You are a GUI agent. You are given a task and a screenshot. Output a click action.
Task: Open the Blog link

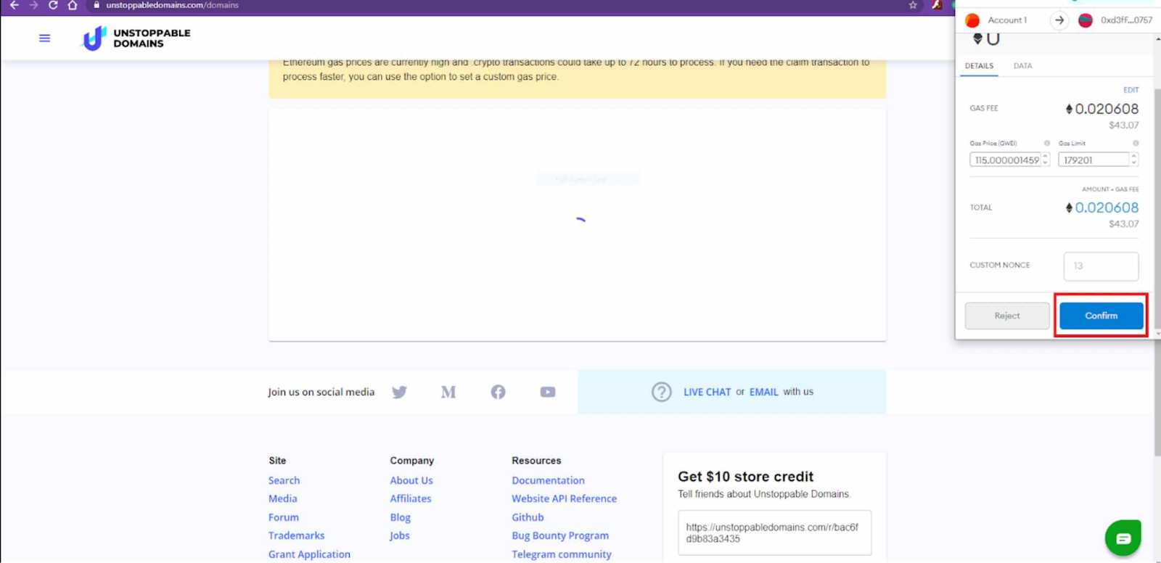point(401,517)
